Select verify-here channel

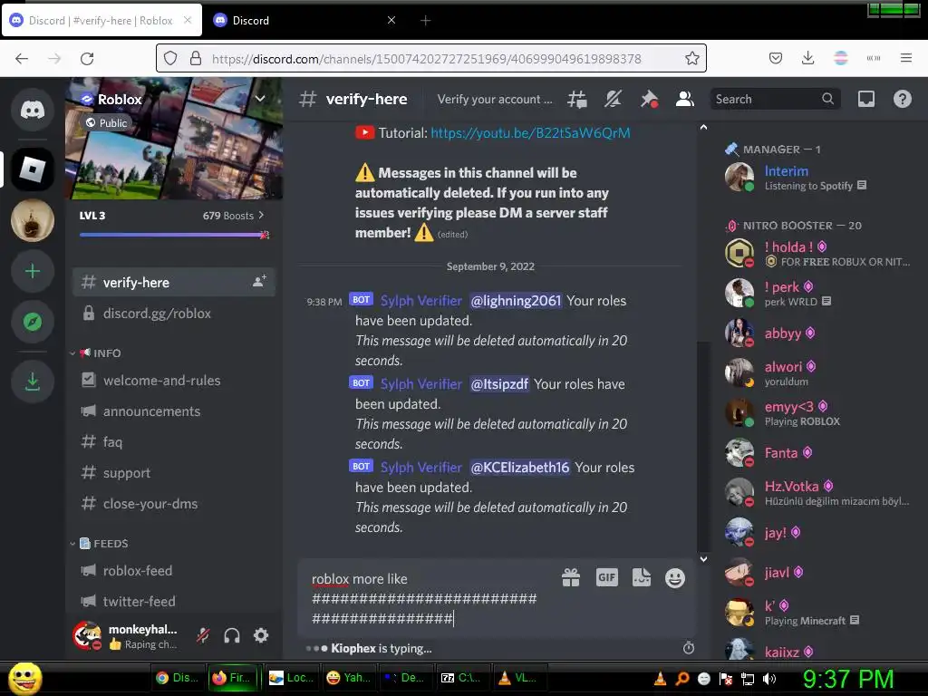click(173, 283)
